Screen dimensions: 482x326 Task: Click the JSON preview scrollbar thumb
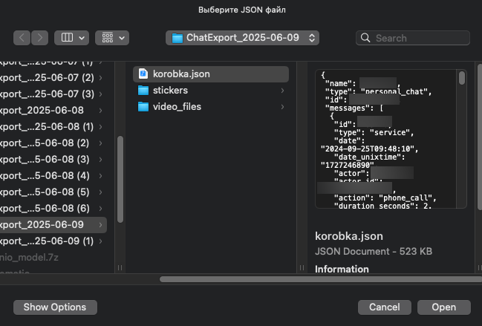[x=462, y=78]
